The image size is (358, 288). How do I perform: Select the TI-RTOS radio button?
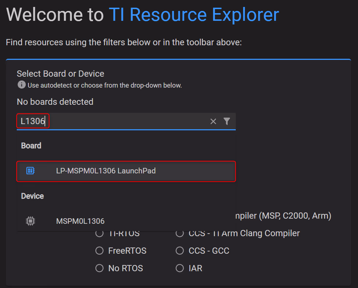click(99, 234)
